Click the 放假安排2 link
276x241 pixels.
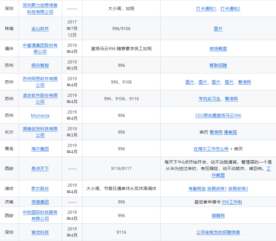point(238,188)
